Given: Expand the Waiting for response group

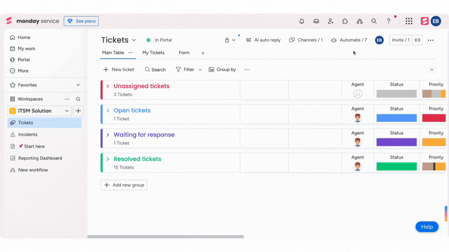Looking at the screenshot, I should (108, 135).
